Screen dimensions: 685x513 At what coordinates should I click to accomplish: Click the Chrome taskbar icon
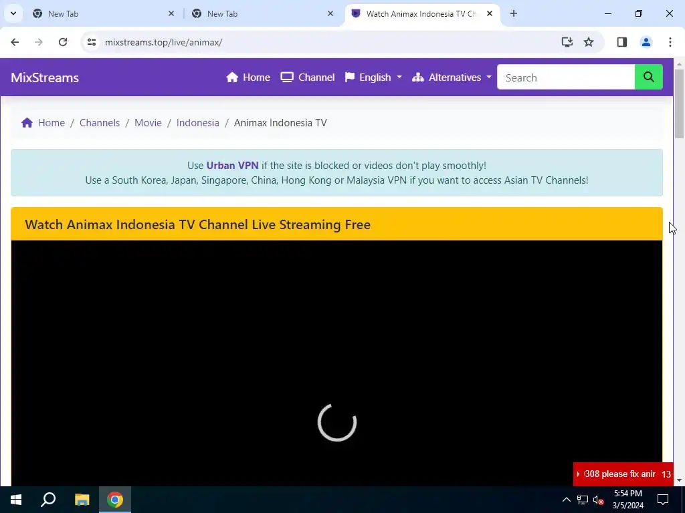point(115,500)
